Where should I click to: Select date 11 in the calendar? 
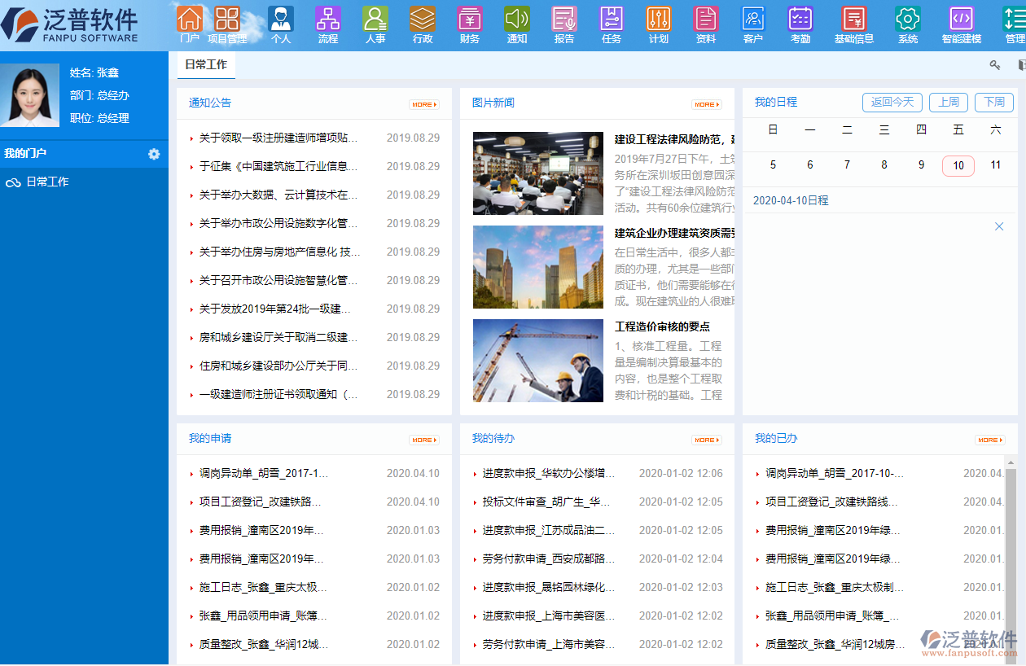coord(995,164)
